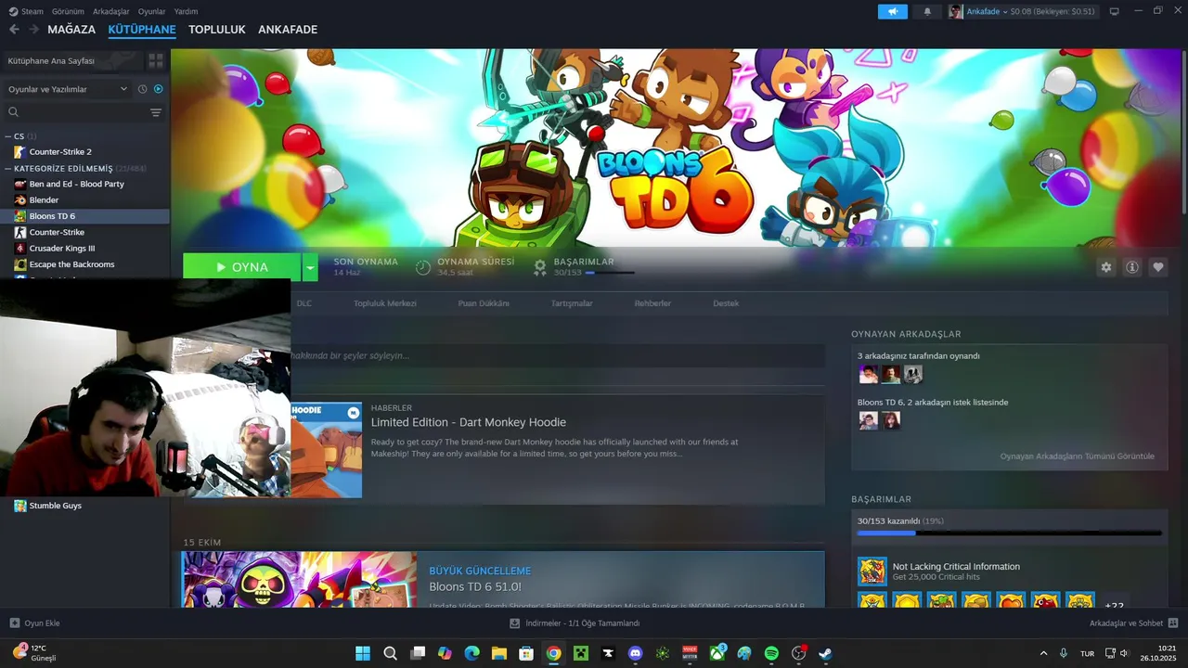Click the Not Lacking Critical Information achievement icon

[x=872, y=572]
